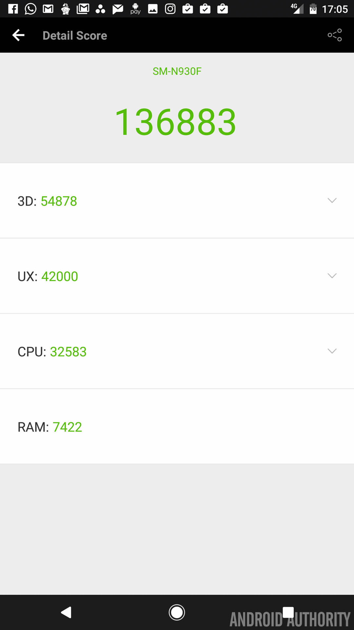Tap the Detail Score title
Screen dimensions: 354x630
coord(75,35)
